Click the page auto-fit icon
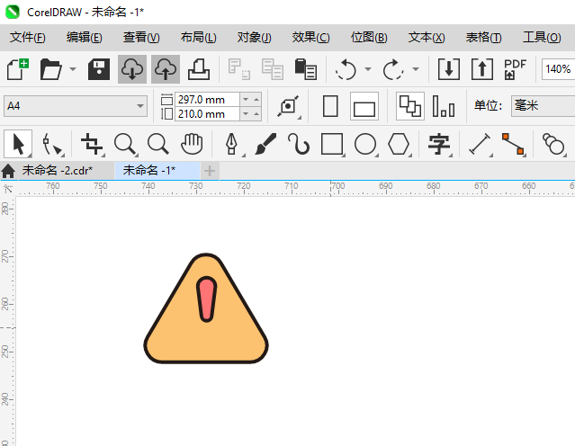Image resolution: width=575 pixels, height=446 pixels. 288,106
